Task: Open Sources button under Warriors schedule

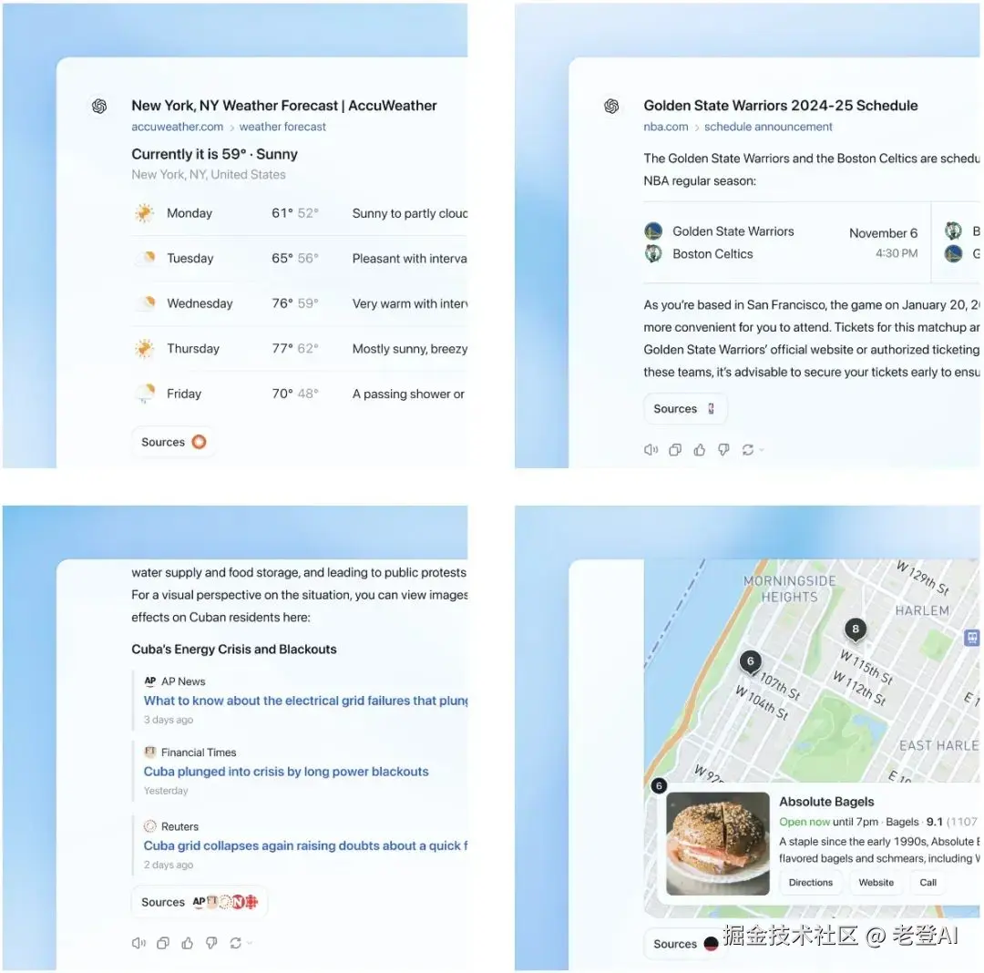Action: point(684,409)
